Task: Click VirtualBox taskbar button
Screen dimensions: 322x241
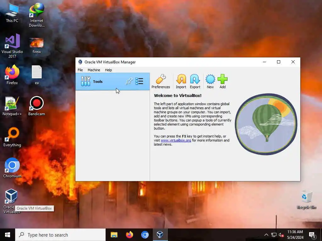Action: 160,235
